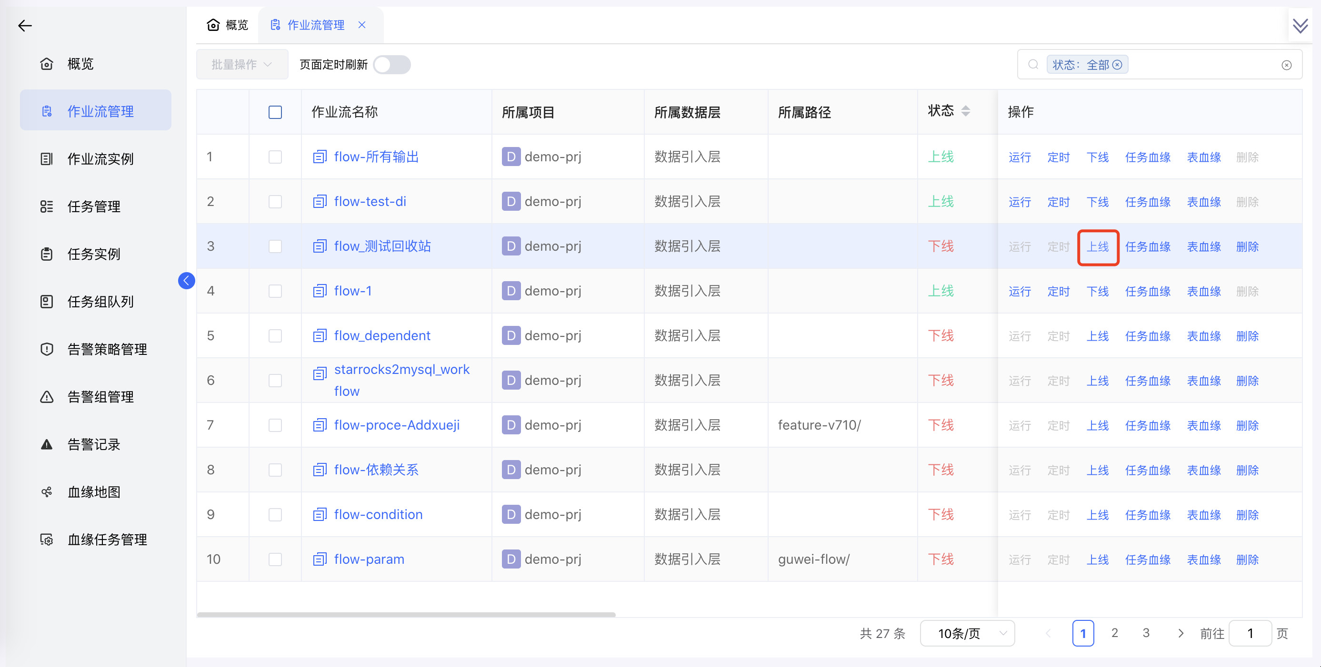
Task: Open the 10条/页 page size dropdown
Action: pyautogui.click(x=967, y=633)
